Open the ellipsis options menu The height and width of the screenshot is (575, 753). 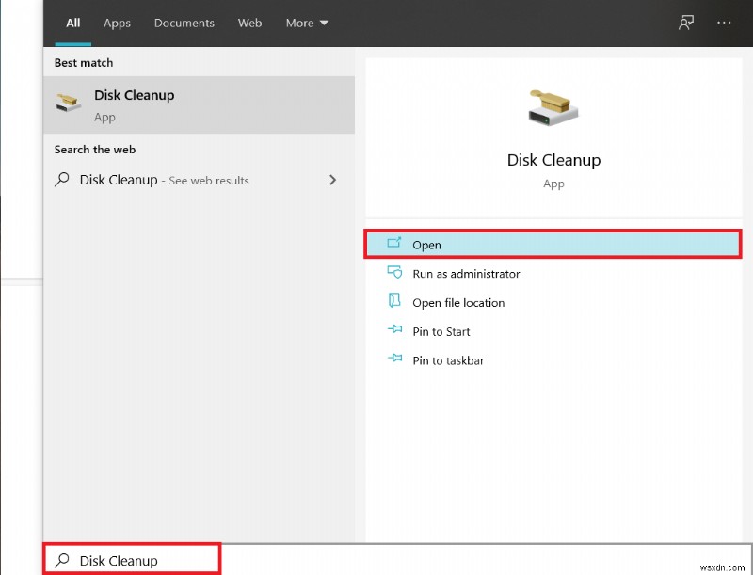coord(724,23)
